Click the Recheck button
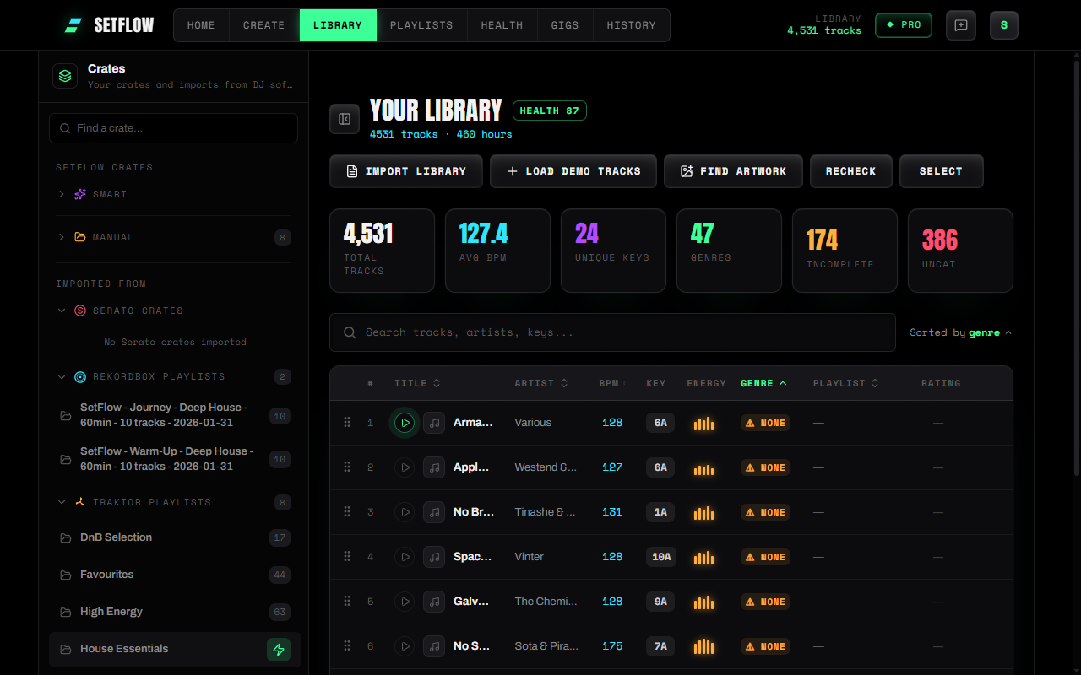 pos(851,171)
